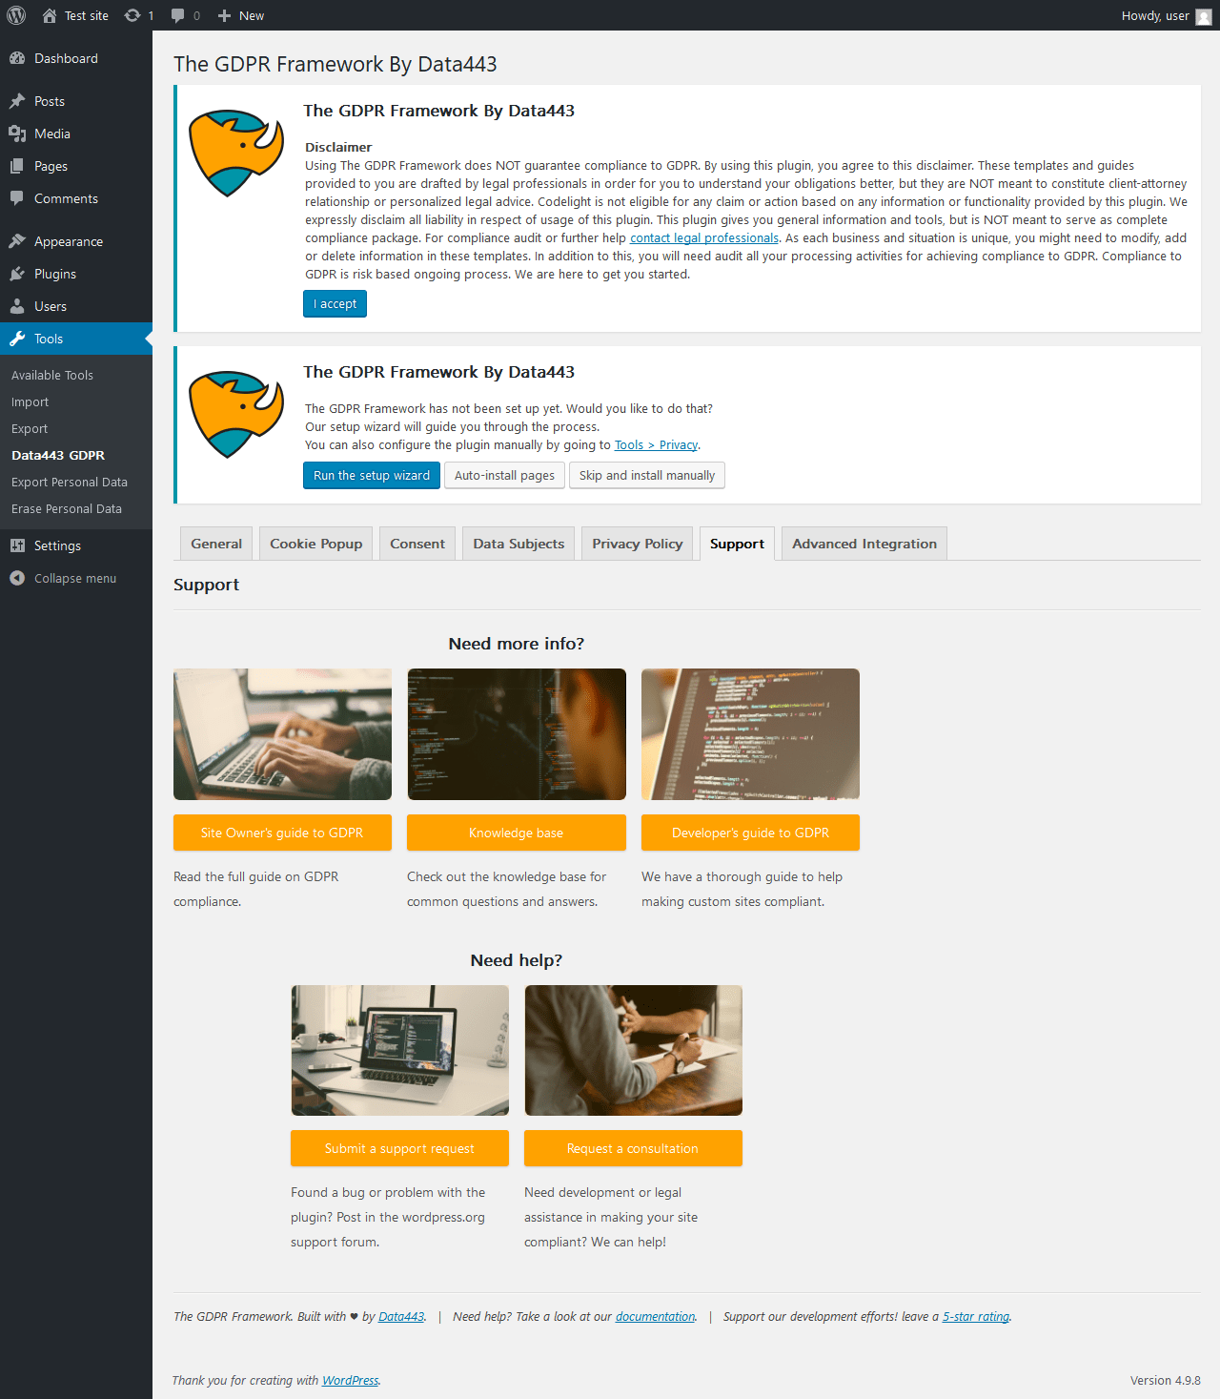This screenshot has height=1399, width=1220.
Task: Click the Pages icon in sidebar
Action: tap(17, 166)
